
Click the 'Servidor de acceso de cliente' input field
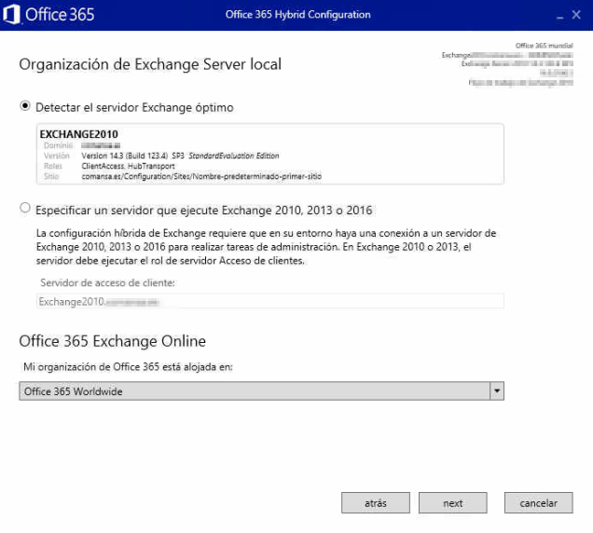coord(270,301)
